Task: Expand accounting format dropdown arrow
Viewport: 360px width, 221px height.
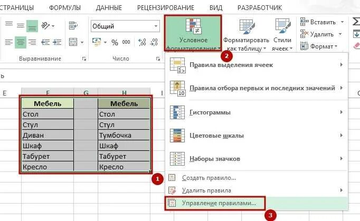Action: (105, 42)
